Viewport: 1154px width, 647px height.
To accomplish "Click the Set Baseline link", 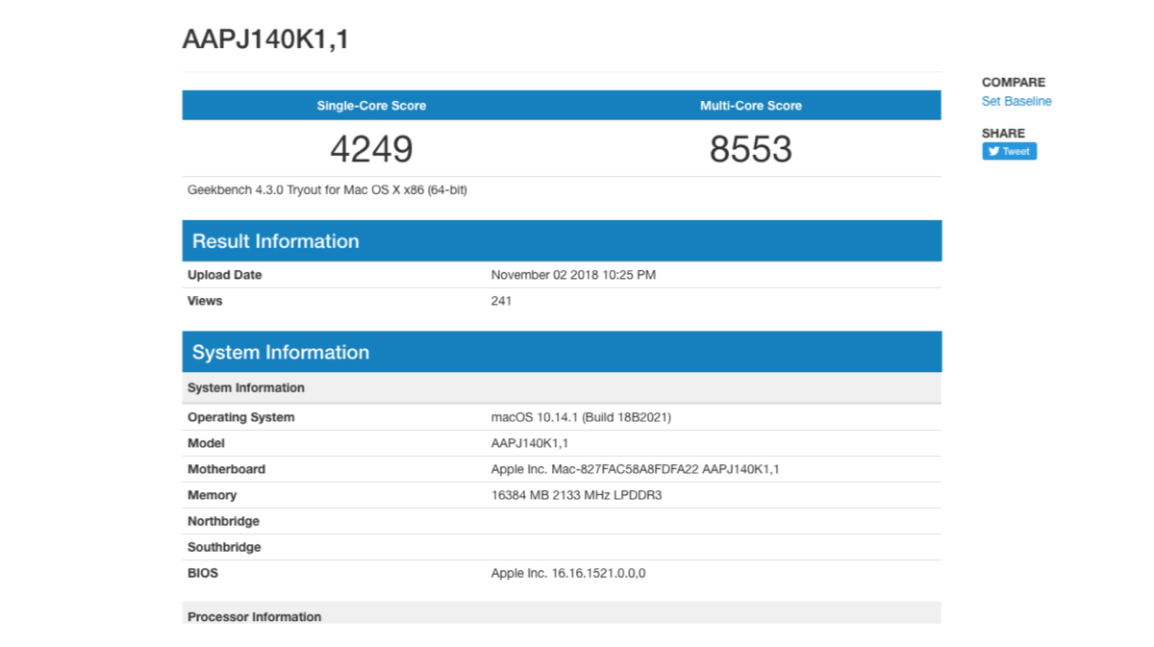I will pyautogui.click(x=1016, y=101).
